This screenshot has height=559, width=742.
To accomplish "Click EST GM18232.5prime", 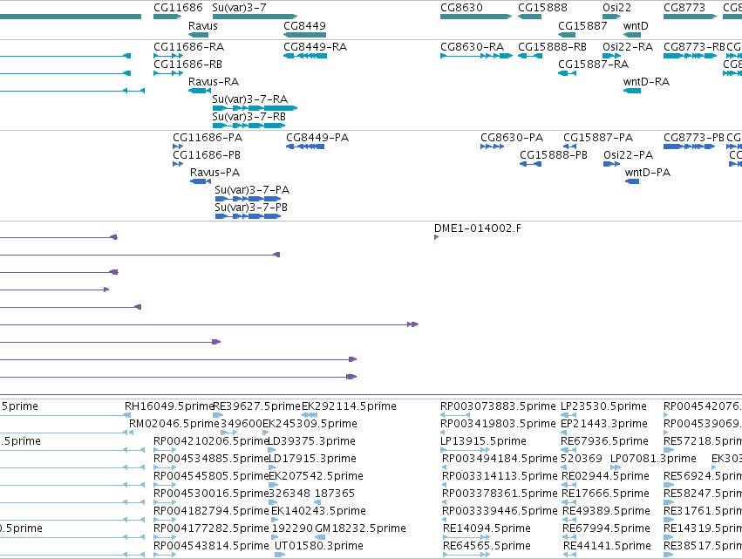I will pyautogui.click(x=361, y=528).
